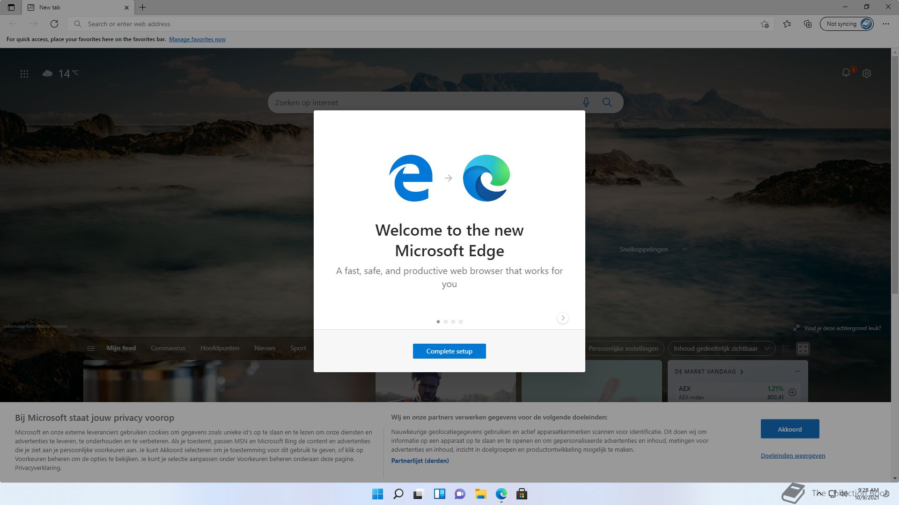This screenshot has height=505, width=899.
Task: Click the page vertical scrollbar thumb
Action: [895, 175]
